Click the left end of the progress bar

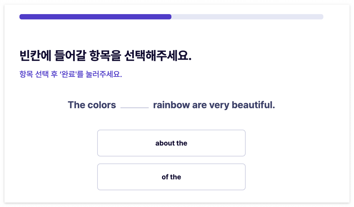[x=21, y=17]
